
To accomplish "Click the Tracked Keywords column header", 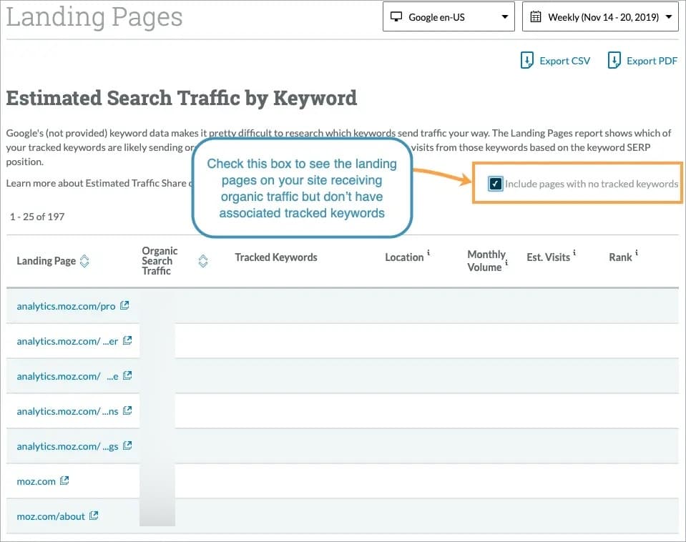I will [x=276, y=257].
